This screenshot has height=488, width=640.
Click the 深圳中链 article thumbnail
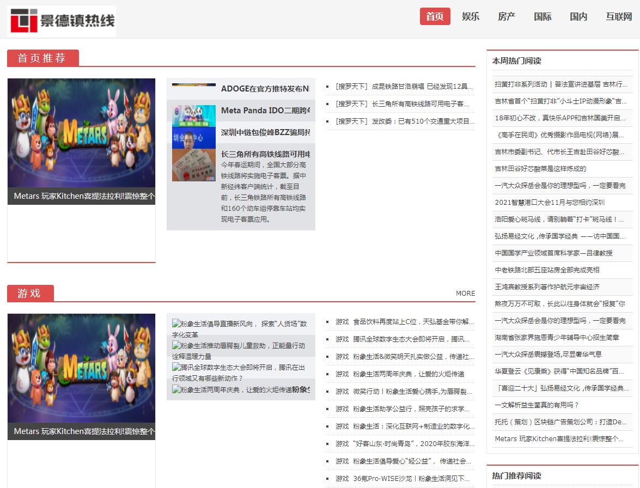click(x=194, y=138)
